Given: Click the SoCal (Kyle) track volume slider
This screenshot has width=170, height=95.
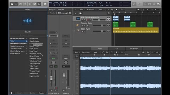Looking at the screenshot, I should tap(99, 31).
